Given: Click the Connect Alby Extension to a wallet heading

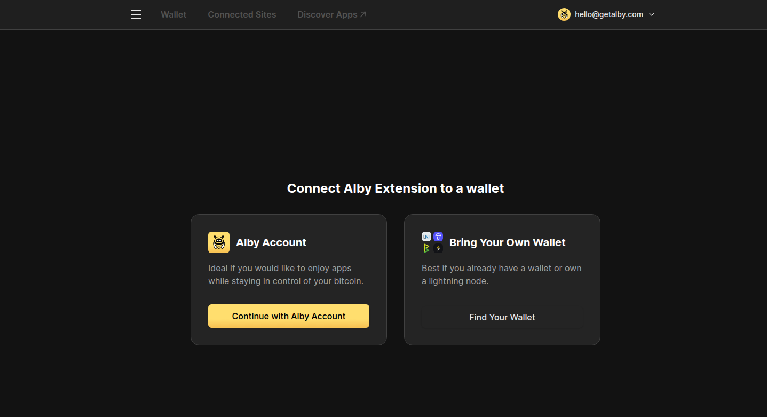Looking at the screenshot, I should [x=396, y=188].
